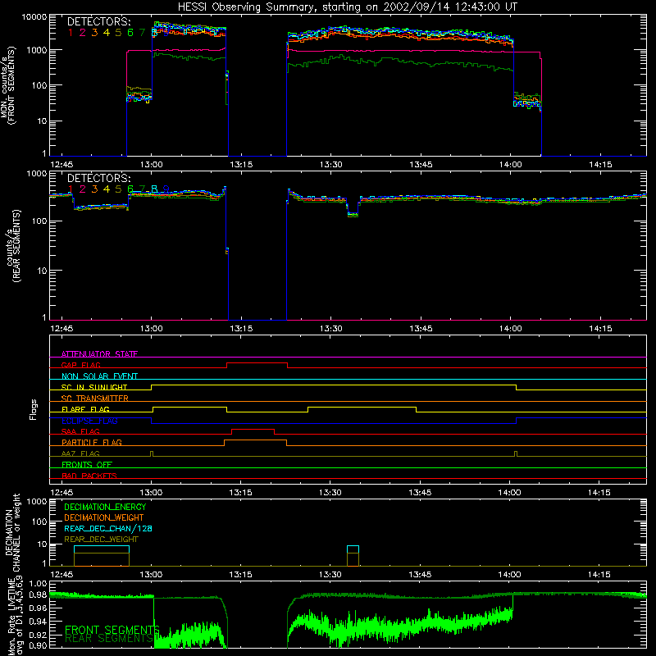Click the 10000 tick on the top panel
Image resolution: width=656 pixels, height=656 pixels.
pyautogui.click(x=34, y=16)
